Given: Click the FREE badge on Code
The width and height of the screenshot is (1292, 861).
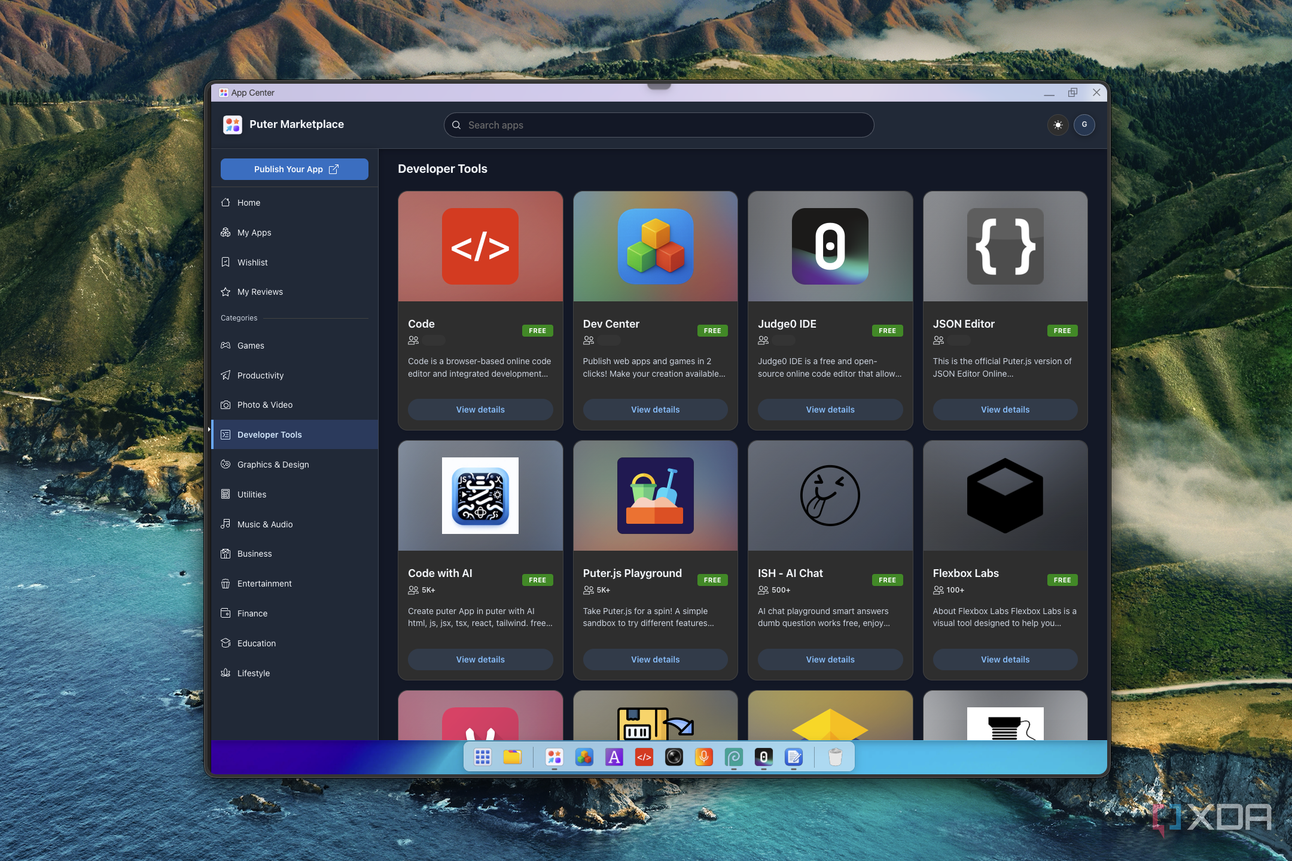Looking at the screenshot, I should pyautogui.click(x=537, y=331).
